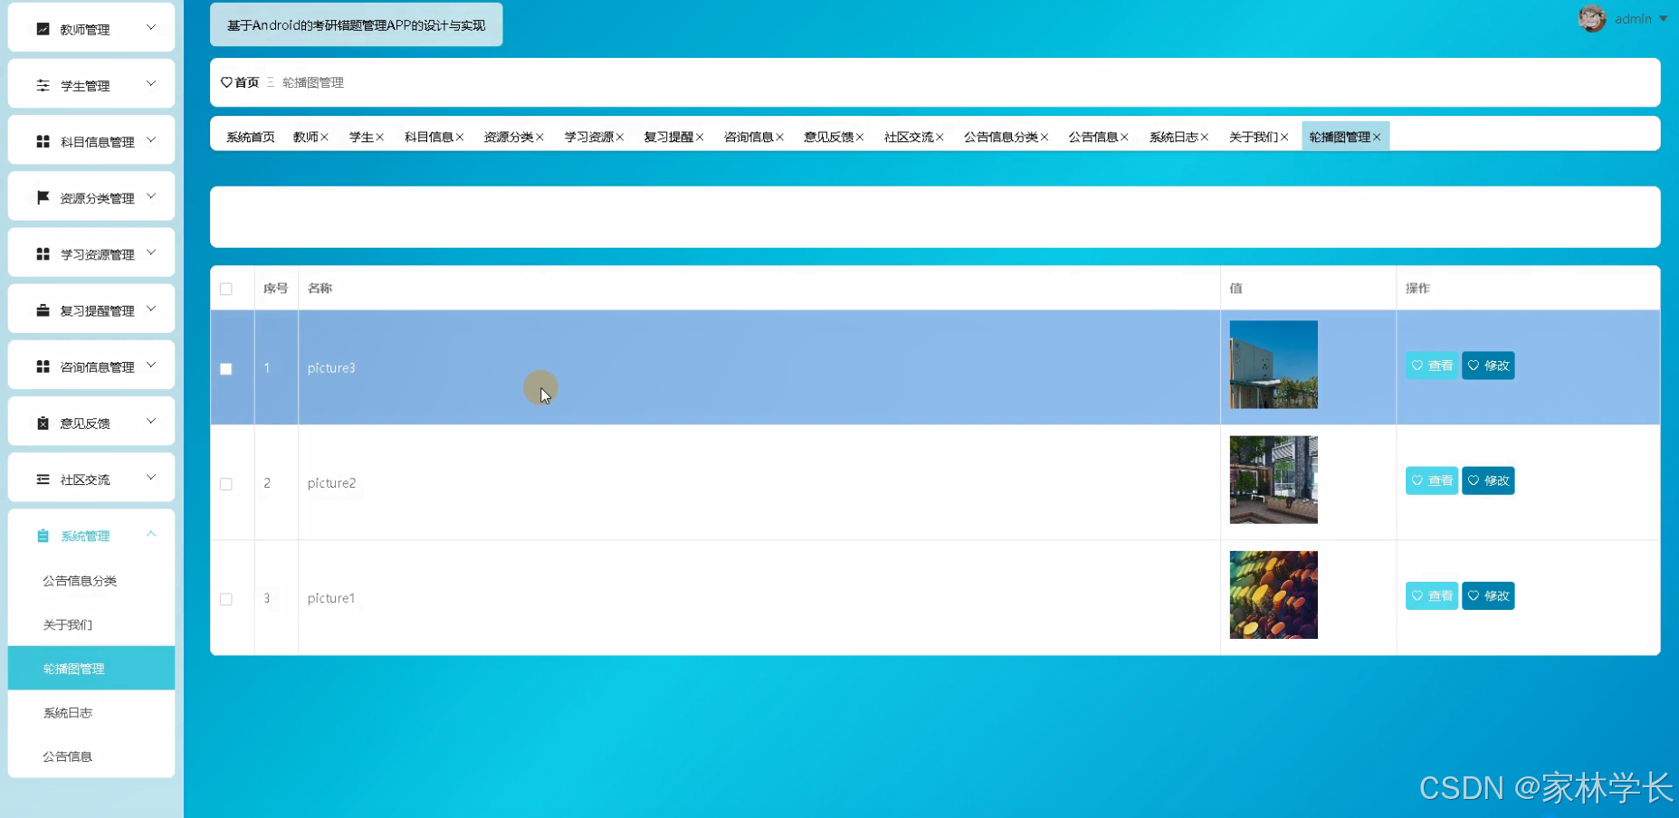Check the checkbox for picture2 row

[x=225, y=483]
